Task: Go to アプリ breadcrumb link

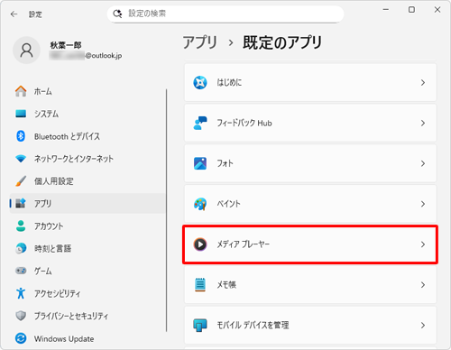Action: 200,42
